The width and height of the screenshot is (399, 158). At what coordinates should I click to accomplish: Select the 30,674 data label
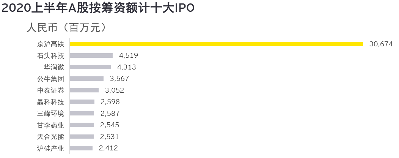380,44
